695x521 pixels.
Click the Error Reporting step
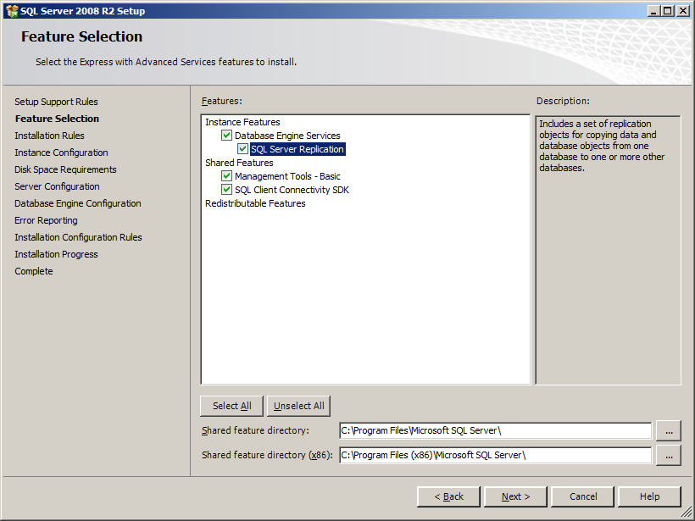tap(46, 220)
